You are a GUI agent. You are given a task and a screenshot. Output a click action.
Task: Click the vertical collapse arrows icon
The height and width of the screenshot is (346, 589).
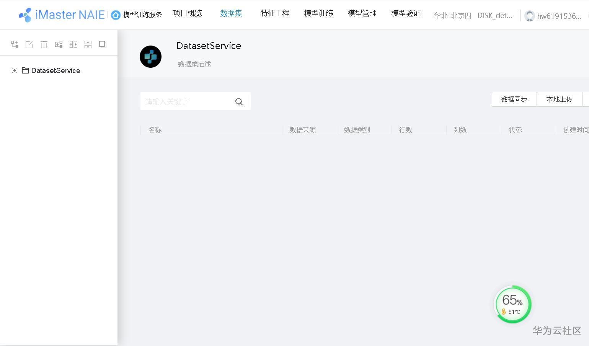[x=88, y=44]
